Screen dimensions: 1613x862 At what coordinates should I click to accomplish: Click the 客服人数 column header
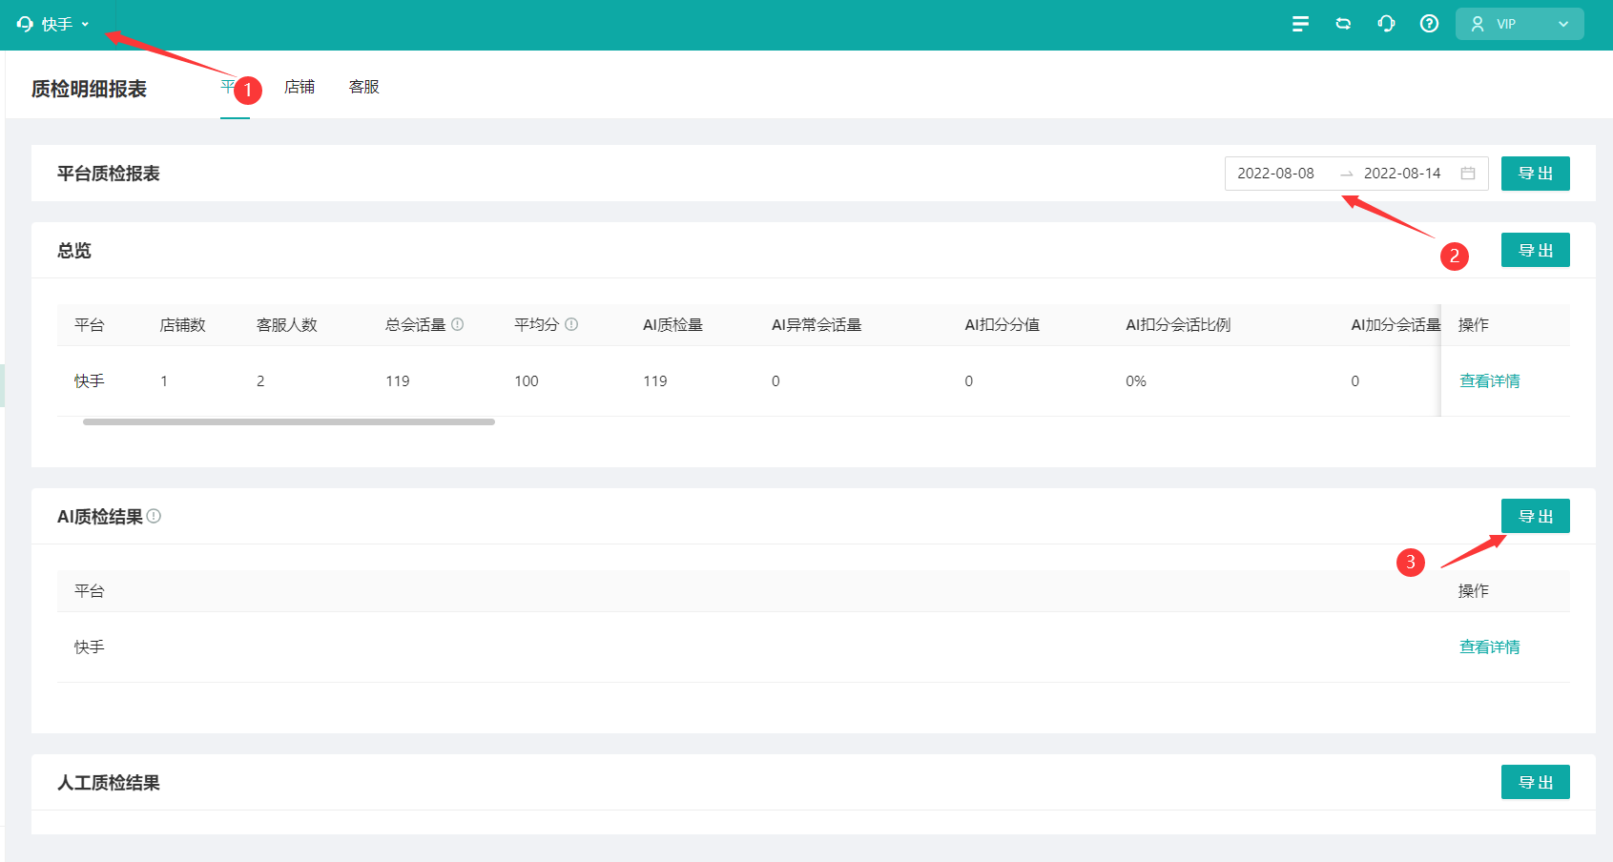tap(287, 325)
